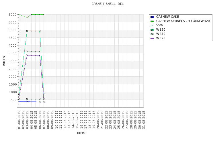Click the y-axis label '1000'
215x143 pixels.
coord(13,92)
